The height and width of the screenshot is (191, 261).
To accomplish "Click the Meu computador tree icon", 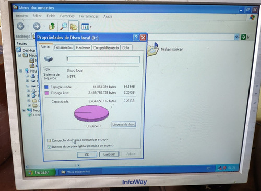I will 27,70.
